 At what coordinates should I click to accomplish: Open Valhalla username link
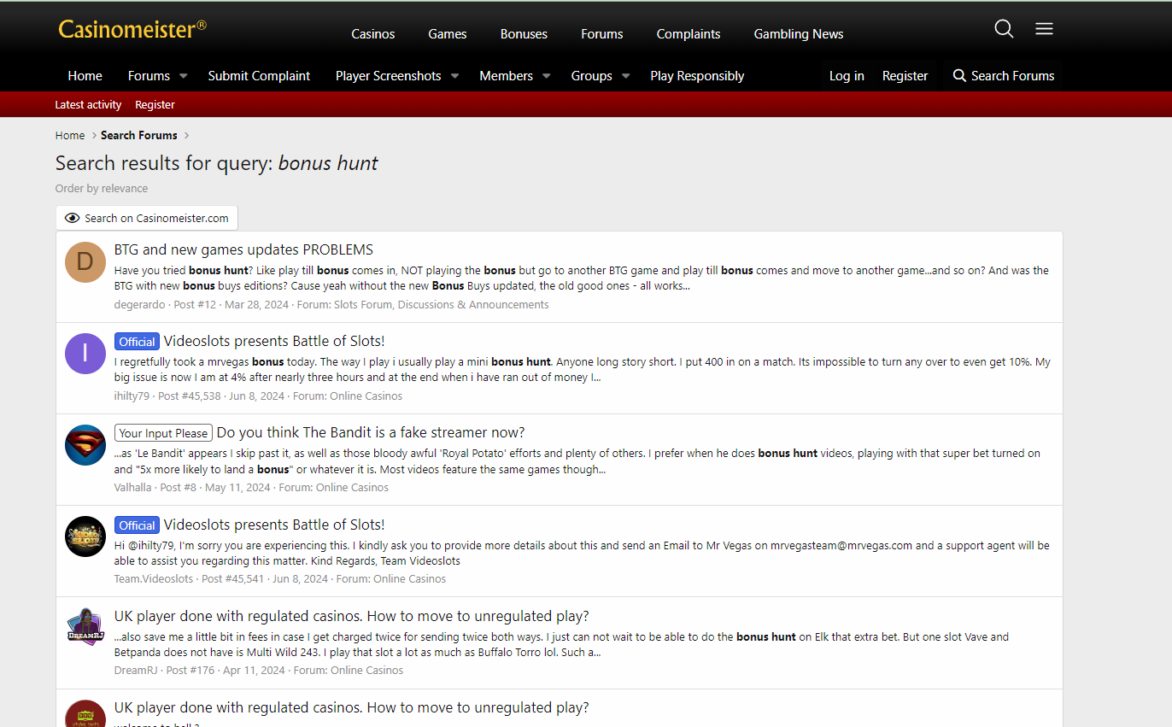click(x=133, y=487)
